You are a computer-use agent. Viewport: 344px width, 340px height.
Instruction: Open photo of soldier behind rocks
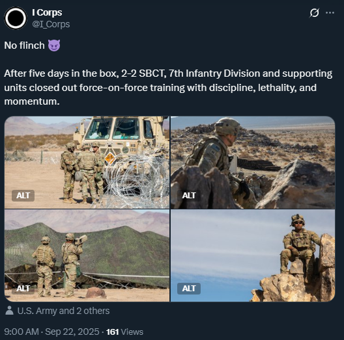[253, 163]
